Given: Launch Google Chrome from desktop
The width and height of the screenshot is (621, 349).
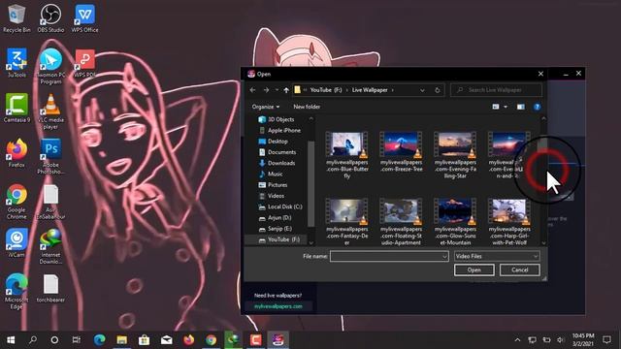Looking at the screenshot, I should click(x=16, y=202).
